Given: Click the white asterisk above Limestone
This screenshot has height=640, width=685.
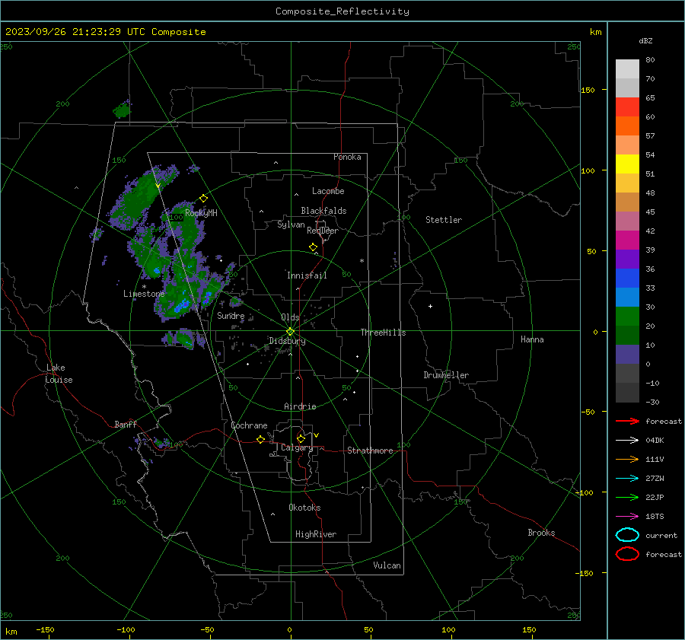Looking at the screenshot, I should (x=144, y=287).
